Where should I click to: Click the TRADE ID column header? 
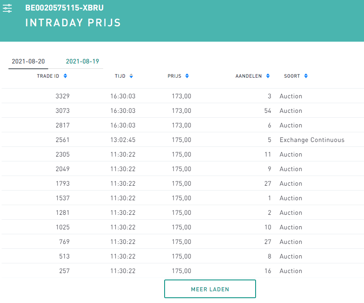48,76
